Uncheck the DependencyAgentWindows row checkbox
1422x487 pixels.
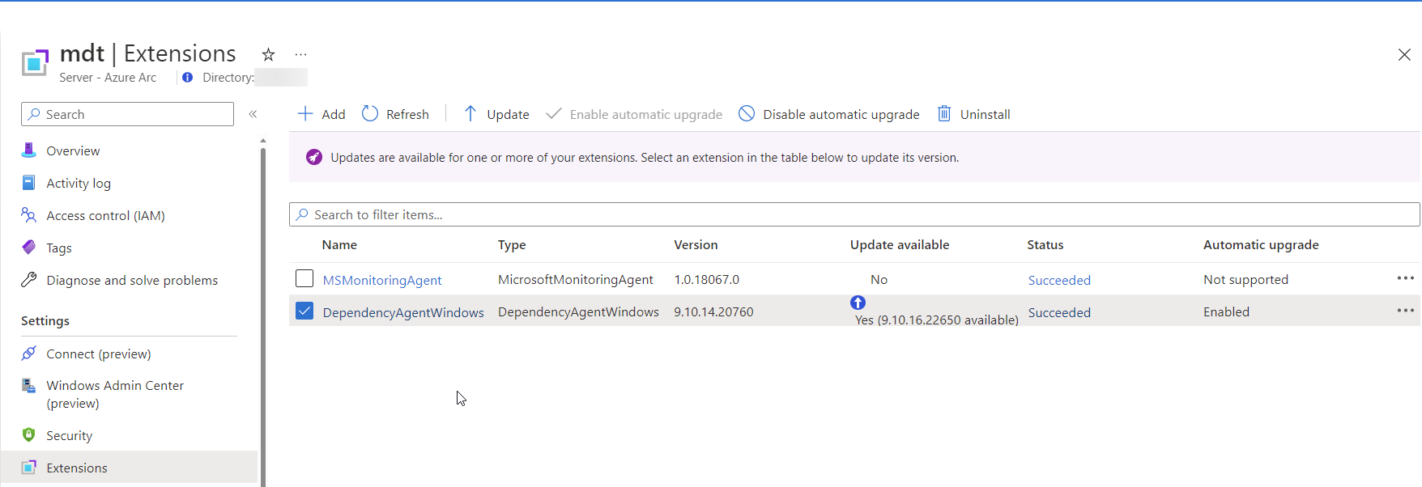[304, 311]
